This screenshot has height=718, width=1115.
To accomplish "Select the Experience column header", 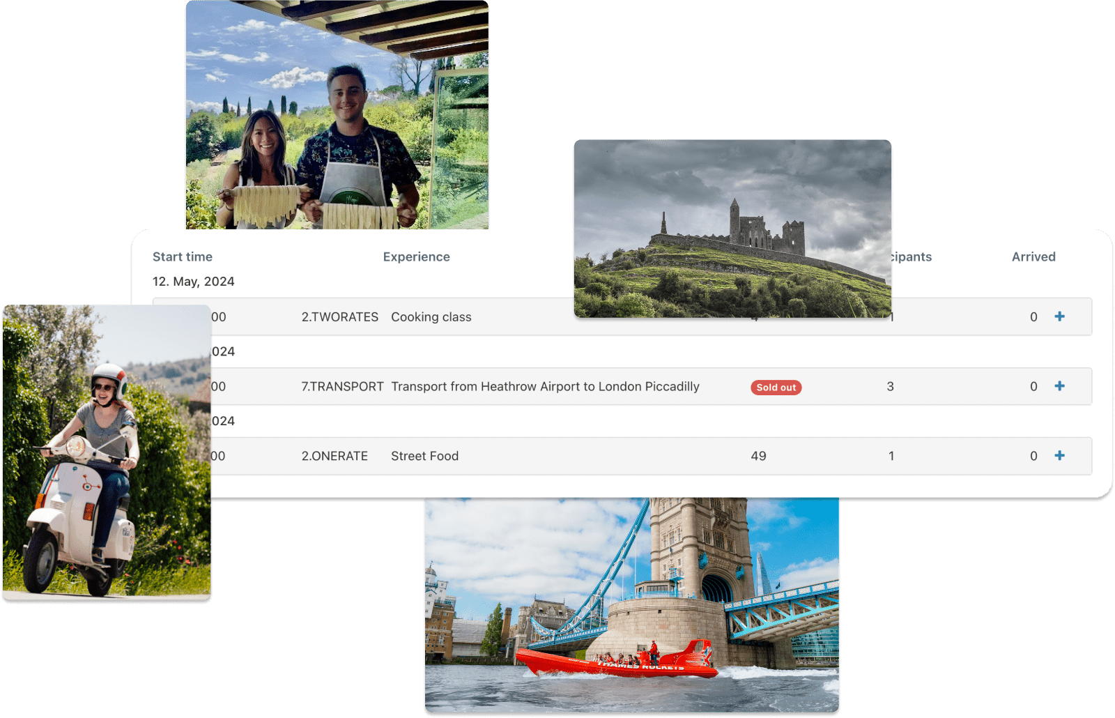I will pos(416,257).
